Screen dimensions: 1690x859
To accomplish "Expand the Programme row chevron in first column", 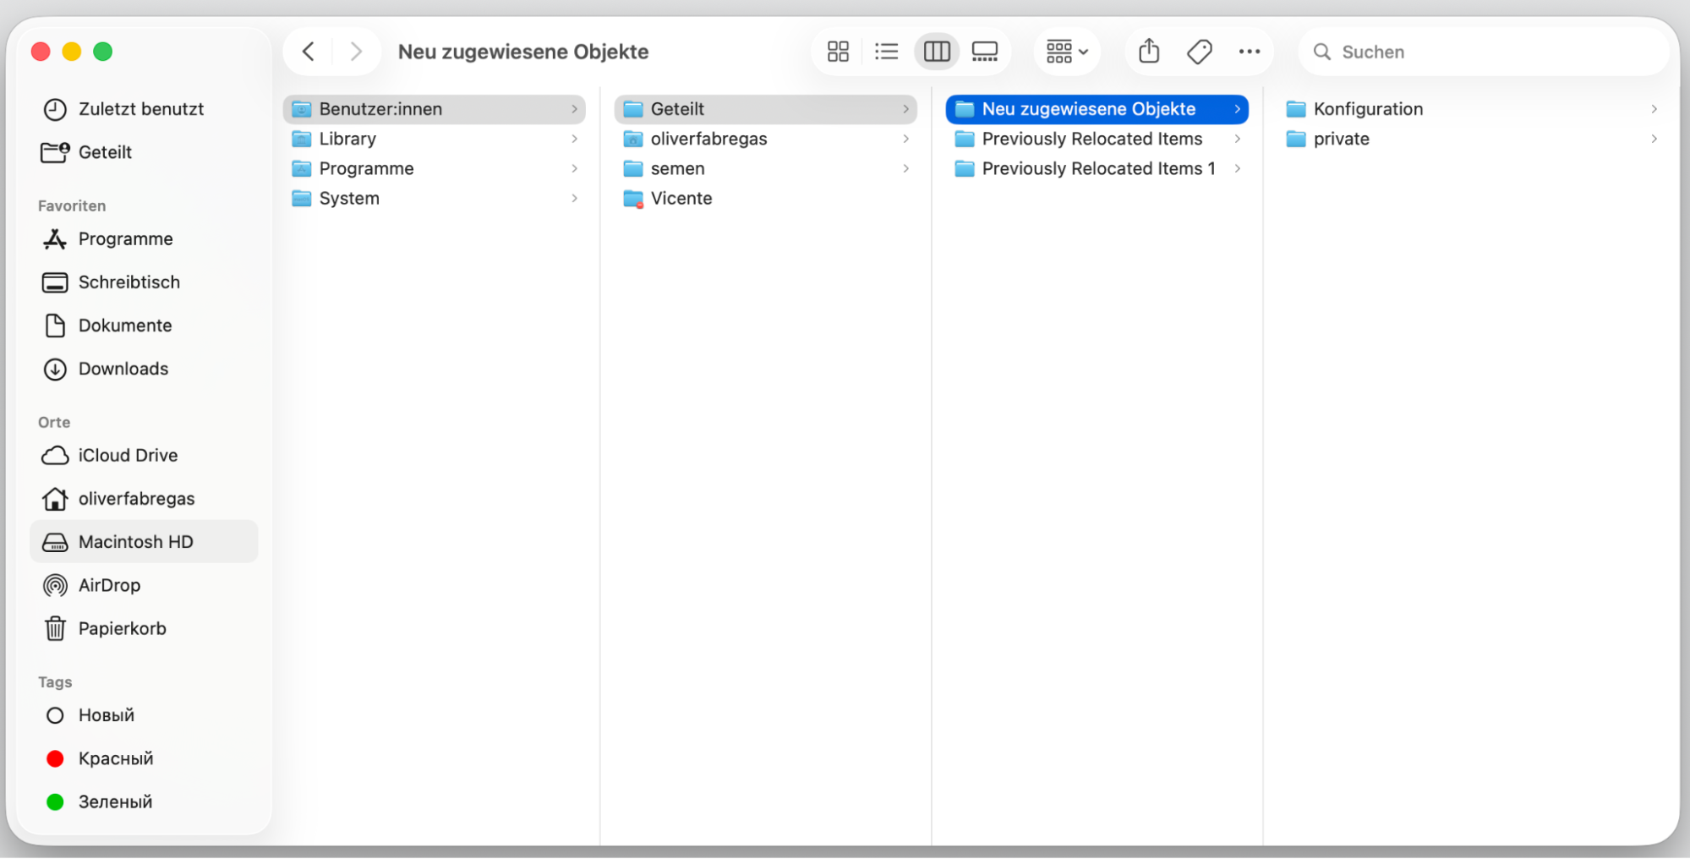I will point(574,168).
